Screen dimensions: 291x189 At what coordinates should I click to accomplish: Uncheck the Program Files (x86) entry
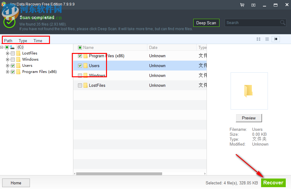tap(80, 56)
